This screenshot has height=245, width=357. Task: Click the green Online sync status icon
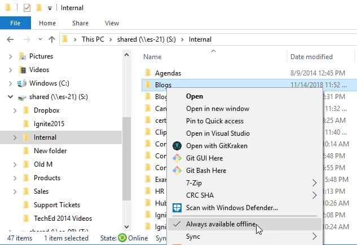[122, 238]
